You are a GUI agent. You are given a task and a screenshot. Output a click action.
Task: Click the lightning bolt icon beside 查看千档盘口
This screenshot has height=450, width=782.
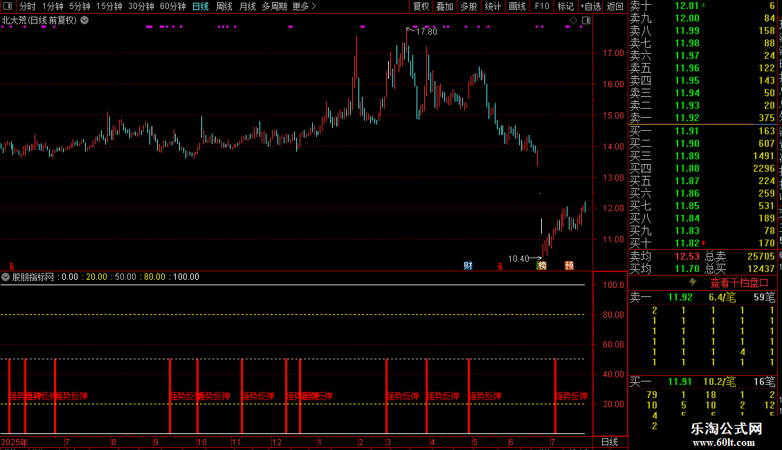point(693,282)
